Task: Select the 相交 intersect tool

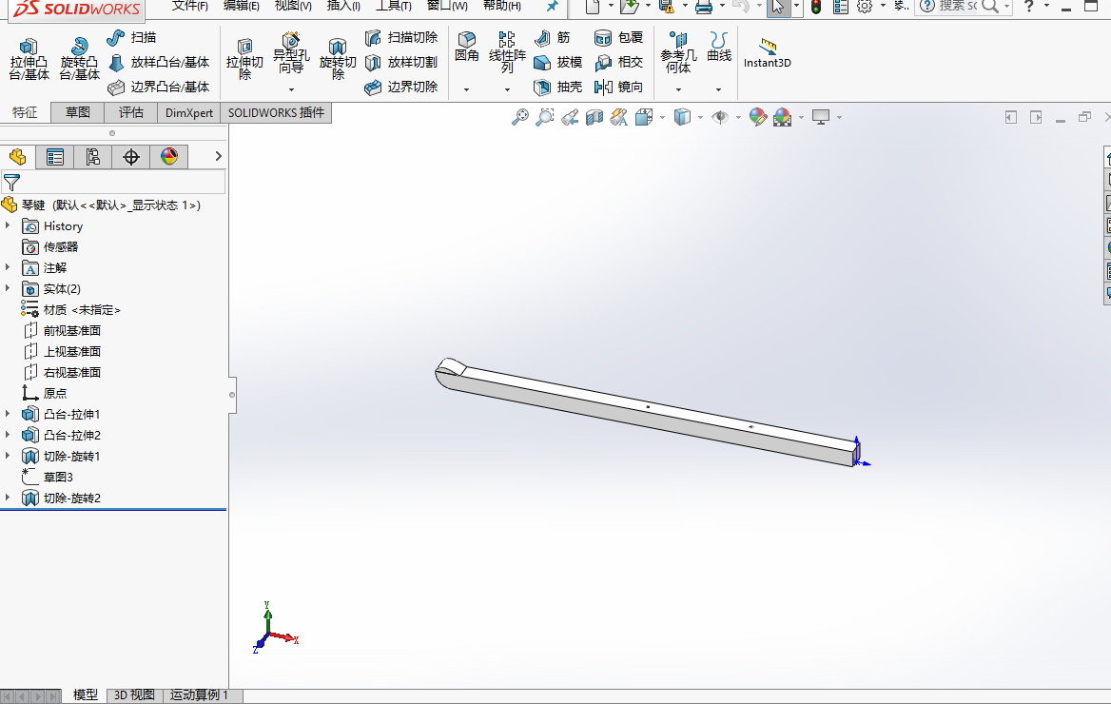Action: point(619,63)
